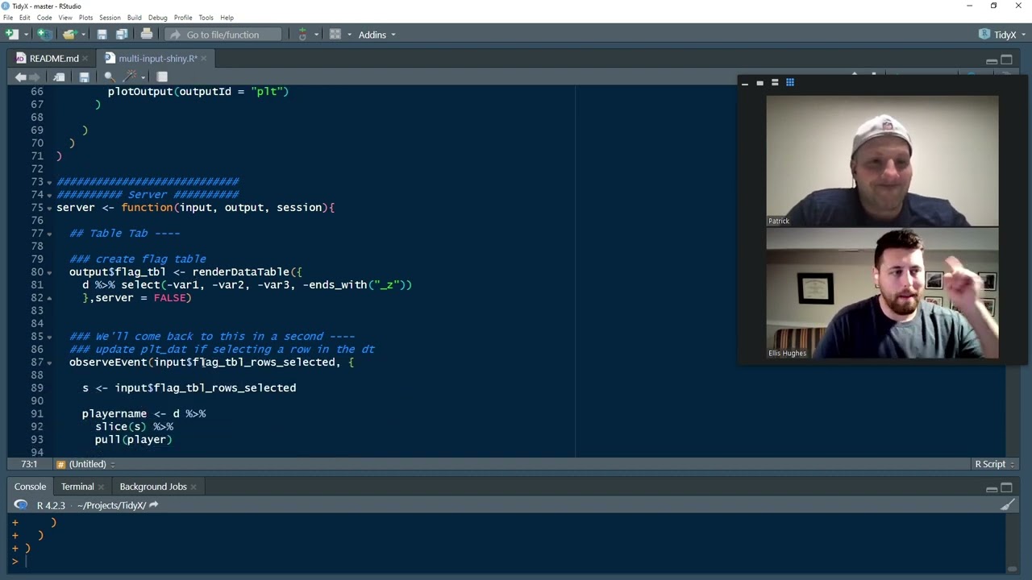
Task: Click the Code Tools magic wand icon
Action: (x=128, y=77)
